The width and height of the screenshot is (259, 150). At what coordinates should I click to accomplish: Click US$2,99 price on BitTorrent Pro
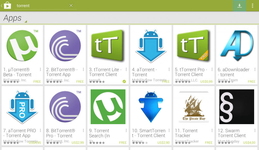click(78, 142)
